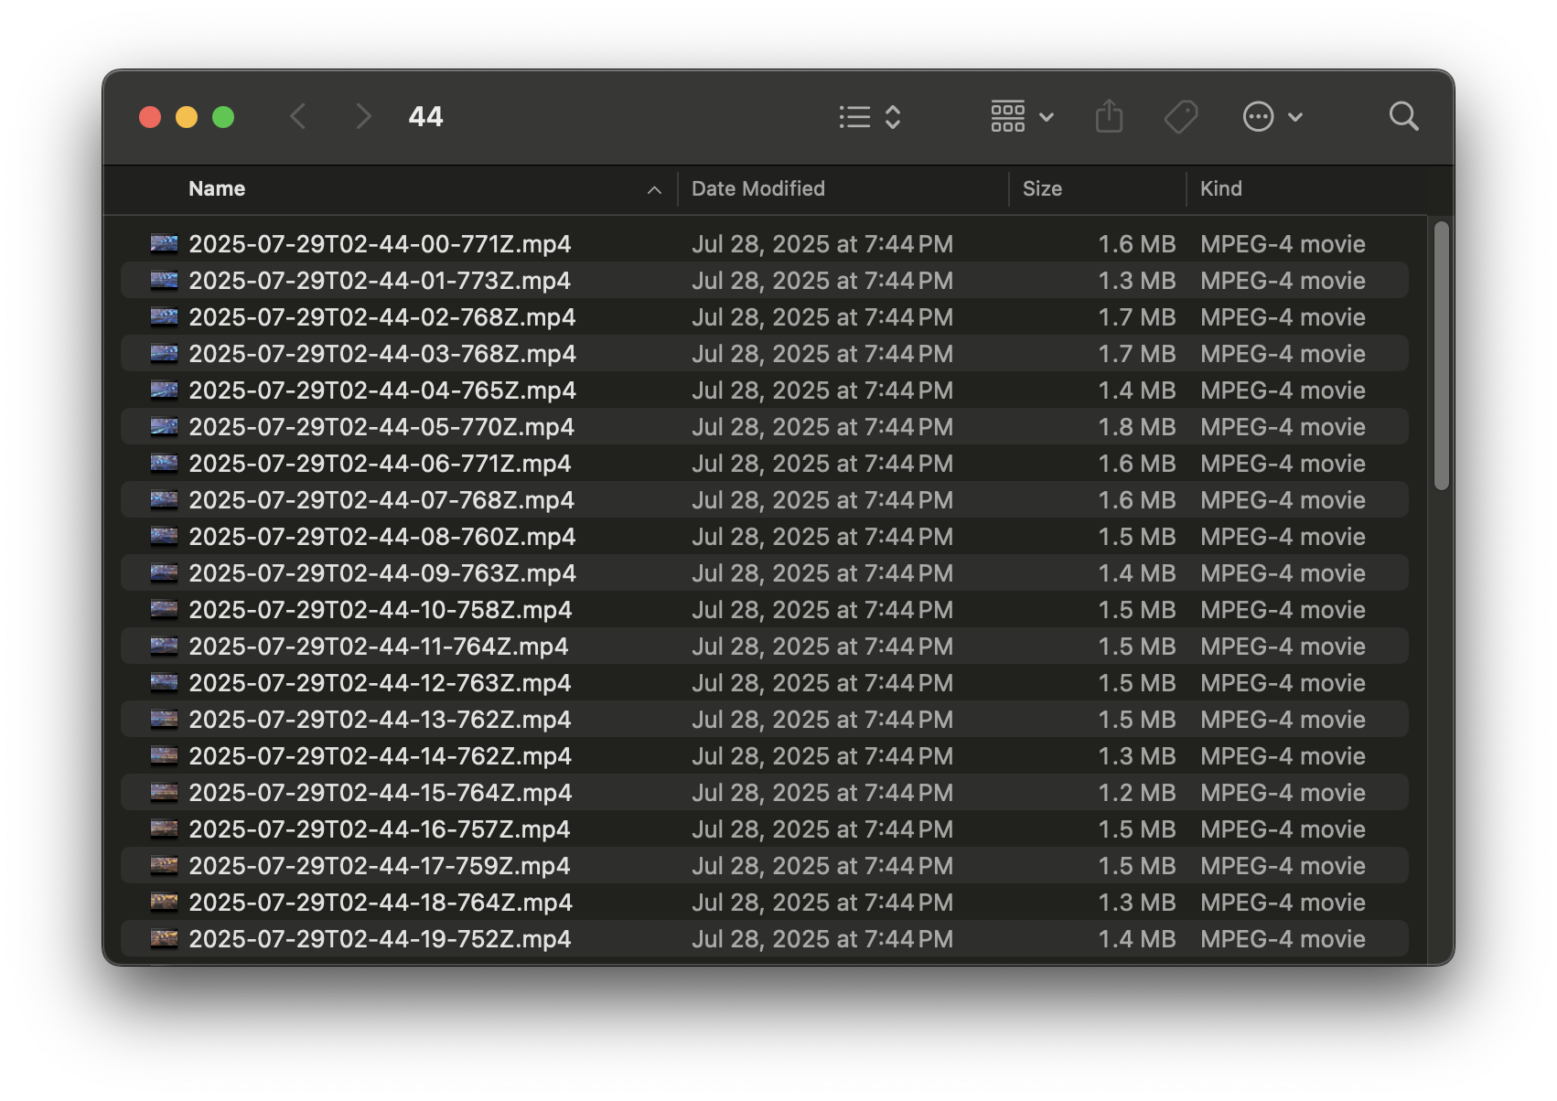Select file 2025-07-29T02-44-19-752Z.mp4
Viewport: 1557px width, 1101px height.
coord(380,939)
